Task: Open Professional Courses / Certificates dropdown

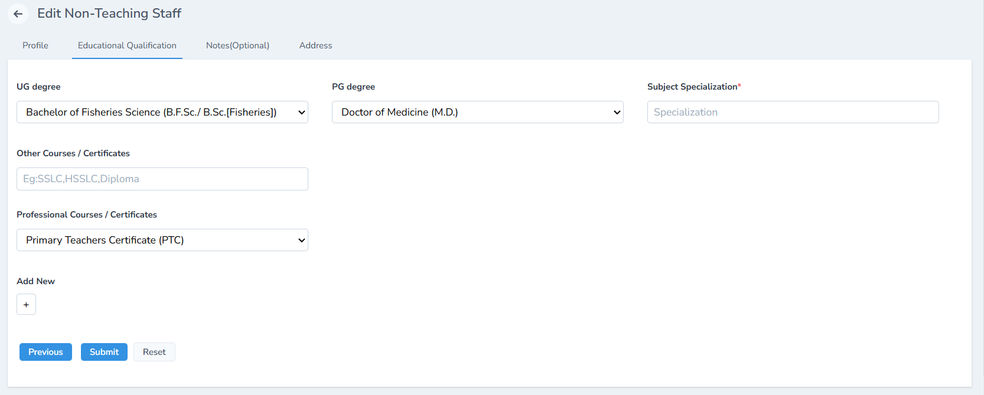Action: [x=162, y=240]
